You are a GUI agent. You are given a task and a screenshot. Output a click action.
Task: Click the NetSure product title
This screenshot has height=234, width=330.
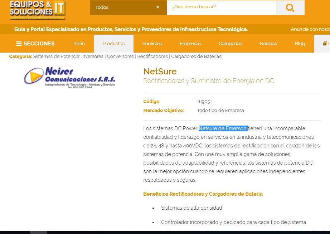pos(160,72)
